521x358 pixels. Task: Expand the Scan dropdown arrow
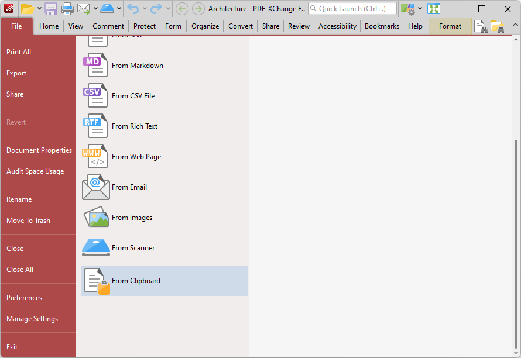(119, 9)
